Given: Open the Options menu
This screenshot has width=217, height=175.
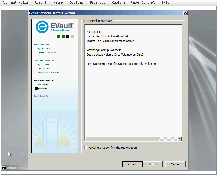Looking at the screenshot, I should (x=76, y=3).
